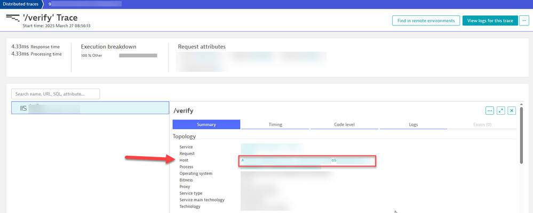Screen dimensions: 533x213
Task: Close the /verify details panel
Action: pos(512,110)
